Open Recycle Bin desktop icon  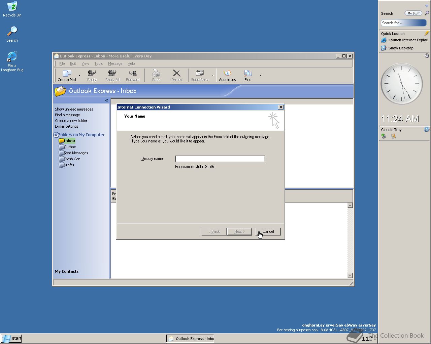(x=12, y=9)
